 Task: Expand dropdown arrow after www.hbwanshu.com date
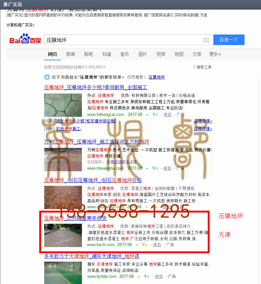click(147, 169)
